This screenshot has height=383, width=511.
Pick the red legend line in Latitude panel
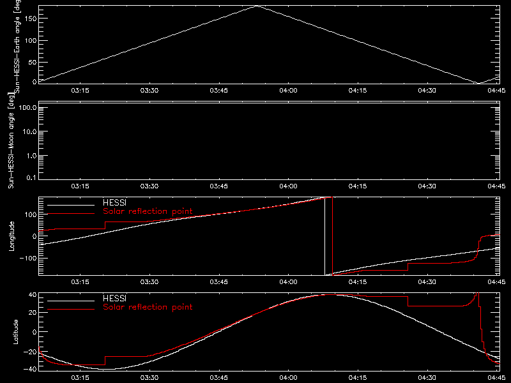tap(71, 310)
